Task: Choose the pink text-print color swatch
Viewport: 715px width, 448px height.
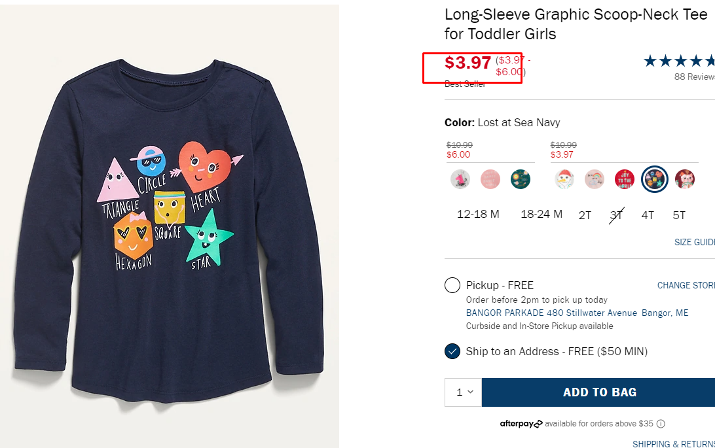Action: pyautogui.click(x=490, y=179)
